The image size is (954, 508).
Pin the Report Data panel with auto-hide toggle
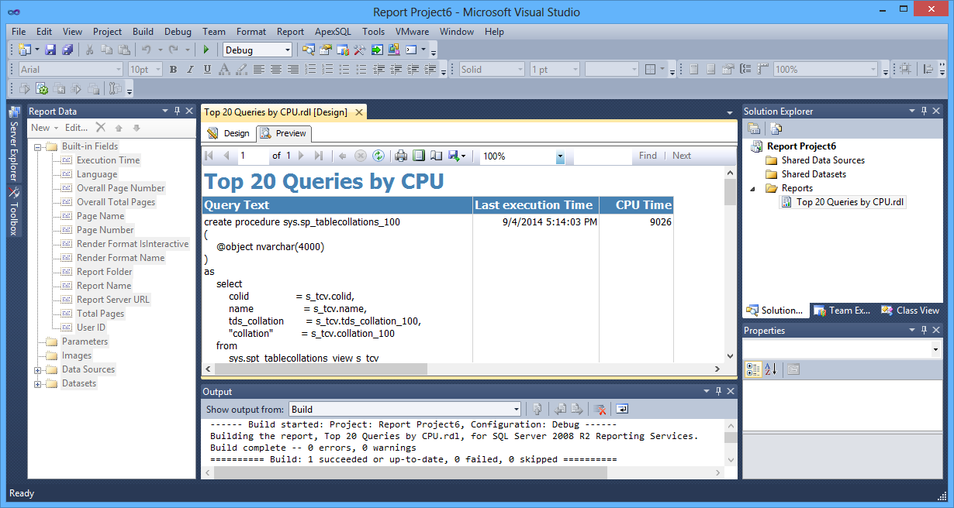177,112
